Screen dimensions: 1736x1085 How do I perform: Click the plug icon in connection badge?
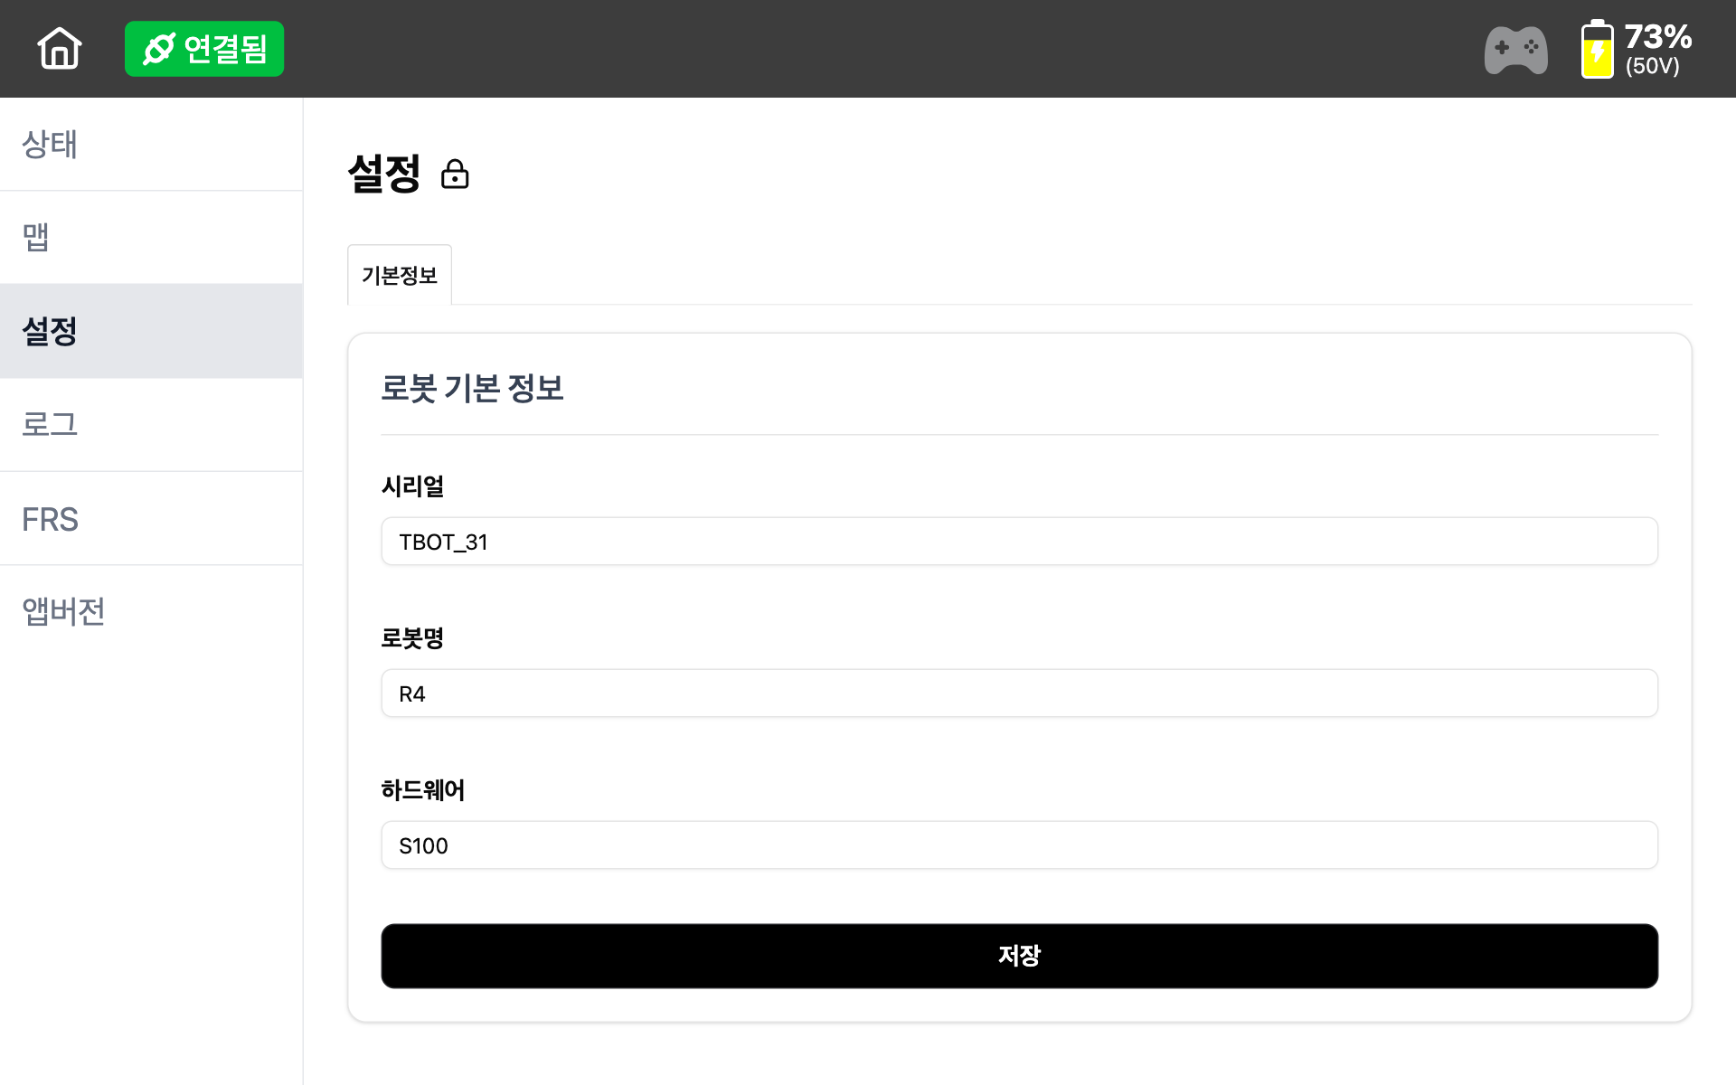click(159, 49)
